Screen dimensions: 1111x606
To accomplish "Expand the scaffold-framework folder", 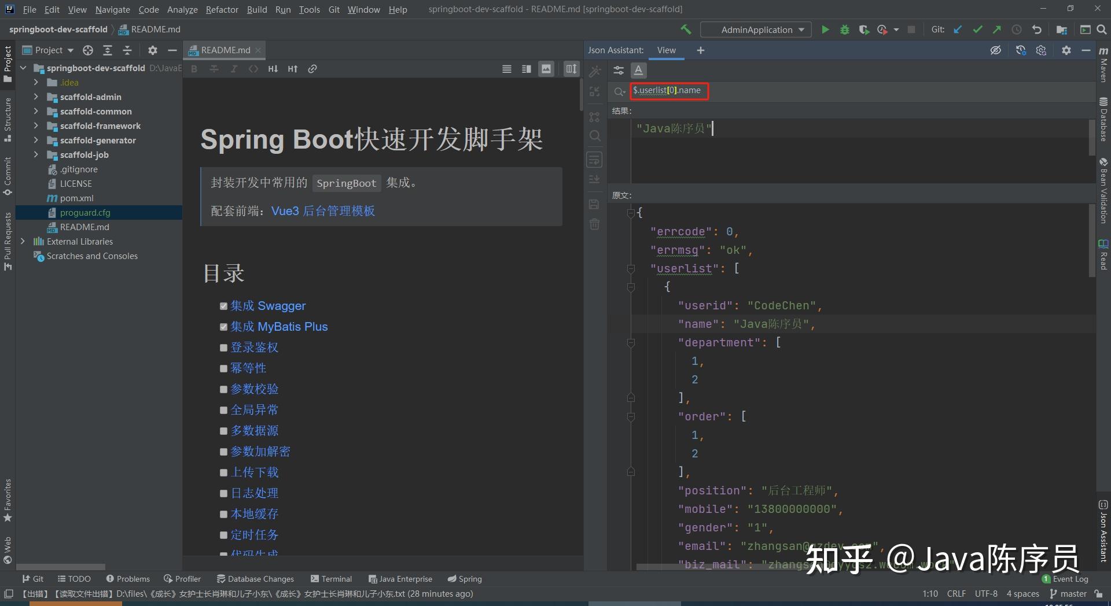I will (36, 125).
